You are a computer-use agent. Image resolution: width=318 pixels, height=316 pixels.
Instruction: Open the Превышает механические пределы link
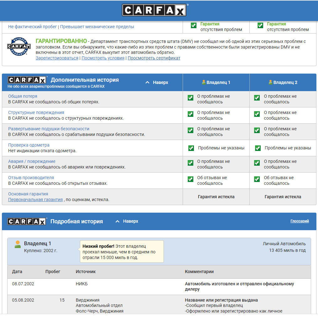[97, 27]
